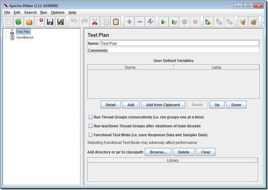
Task: Click the Clear classpath button
Action: [x=206, y=152]
